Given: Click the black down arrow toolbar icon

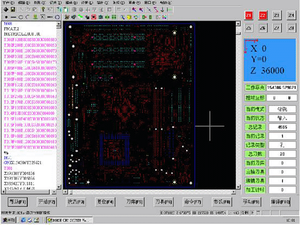Looking at the screenshot, I should (162, 10).
